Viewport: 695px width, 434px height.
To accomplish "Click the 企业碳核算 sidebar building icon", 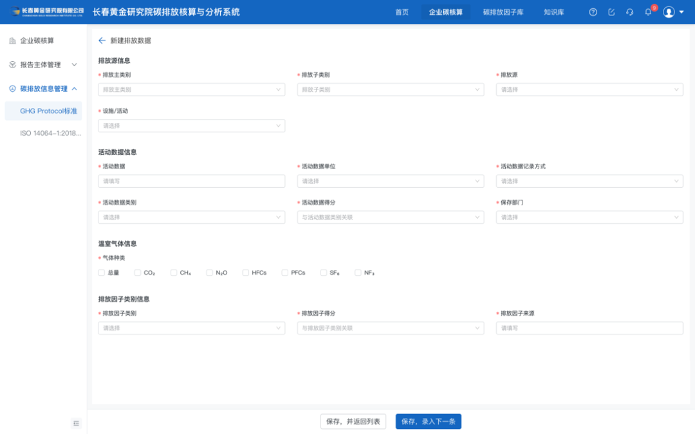I will (12, 41).
